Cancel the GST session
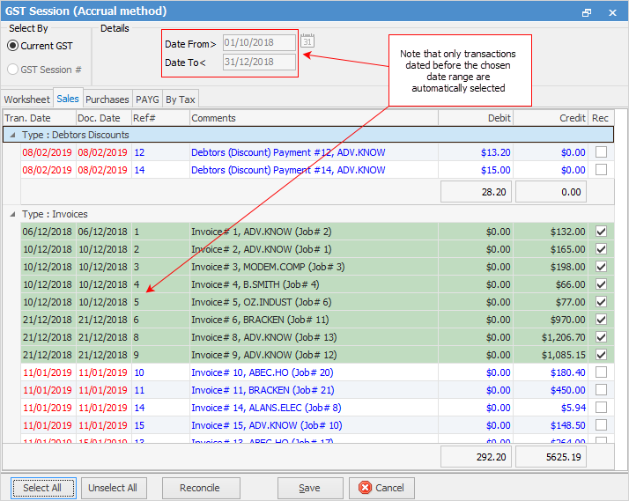The image size is (629, 501). (381, 488)
